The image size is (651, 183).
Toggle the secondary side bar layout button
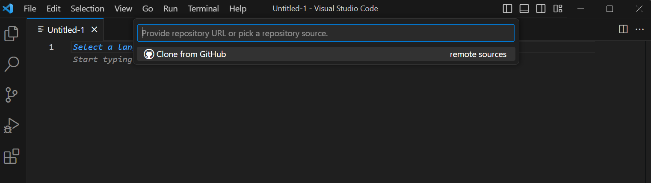(x=541, y=9)
